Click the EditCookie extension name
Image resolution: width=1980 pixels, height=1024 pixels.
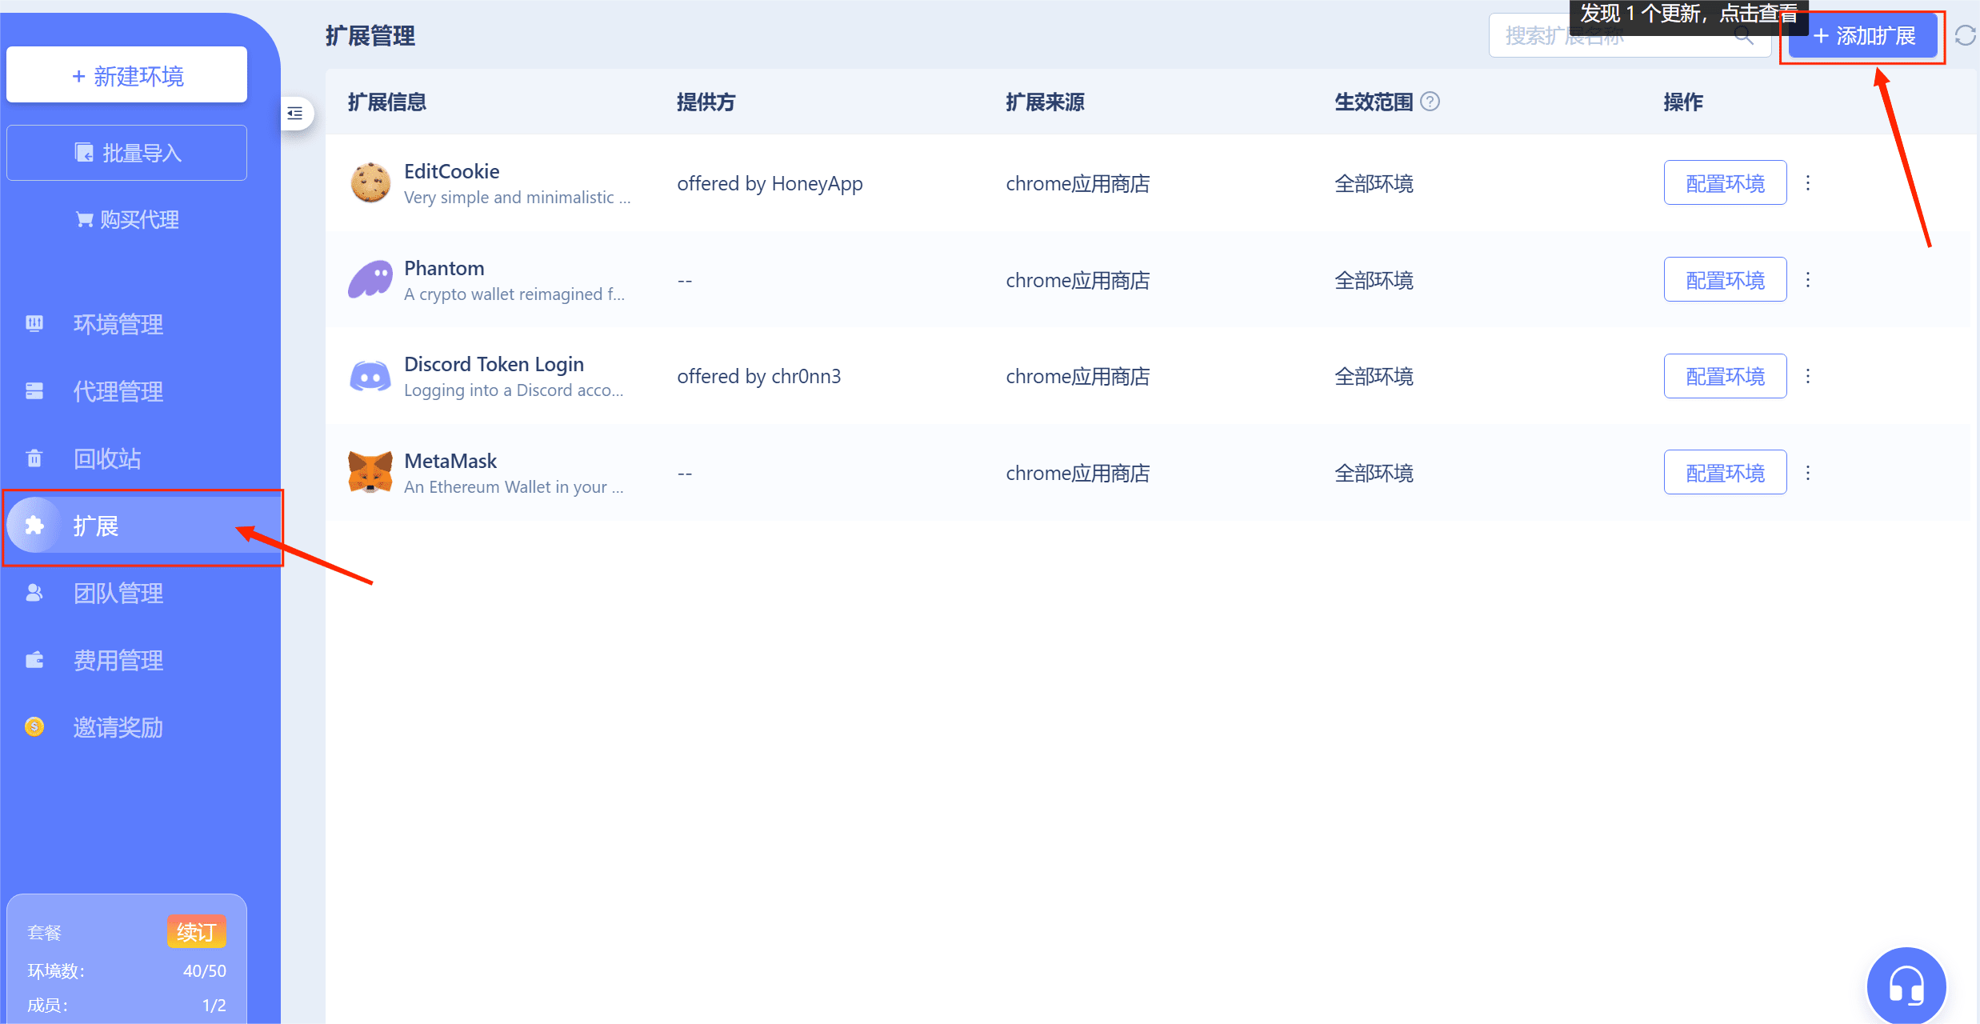coord(451,171)
